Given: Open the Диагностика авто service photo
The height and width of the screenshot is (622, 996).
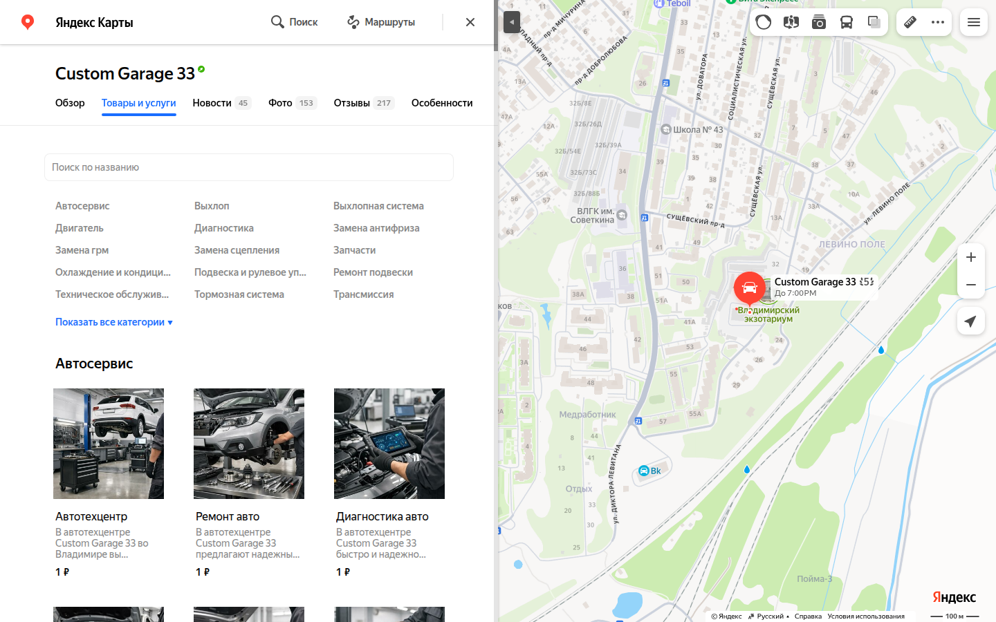Looking at the screenshot, I should [x=389, y=444].
